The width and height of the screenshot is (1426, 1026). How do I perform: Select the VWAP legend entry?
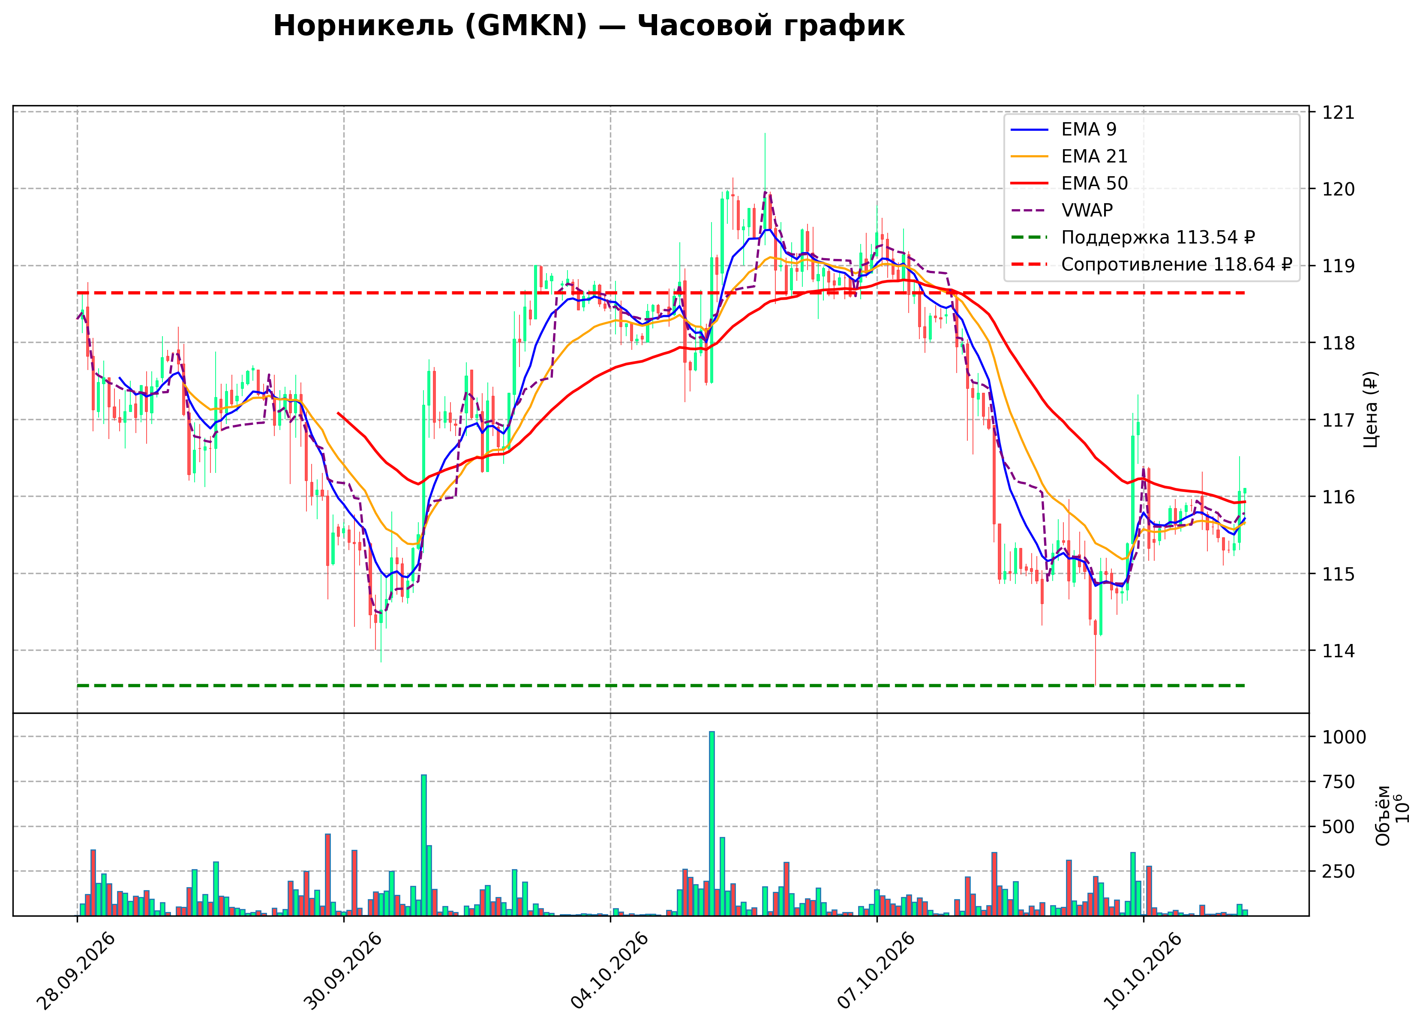(x=1062, y=210)
